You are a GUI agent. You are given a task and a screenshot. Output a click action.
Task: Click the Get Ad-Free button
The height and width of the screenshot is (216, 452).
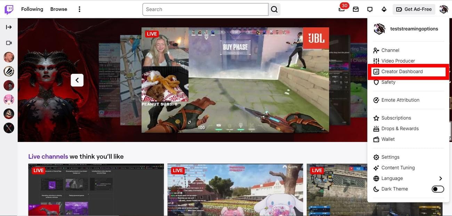414,9
